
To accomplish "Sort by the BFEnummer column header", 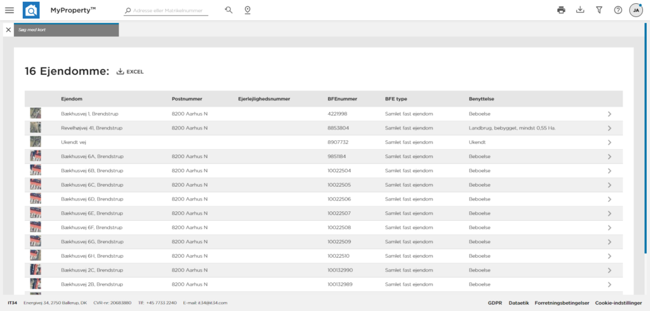I will [342, 99].
